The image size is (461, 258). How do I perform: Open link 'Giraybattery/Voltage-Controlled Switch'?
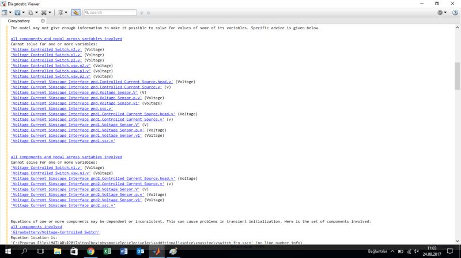[x=55, y=232]
